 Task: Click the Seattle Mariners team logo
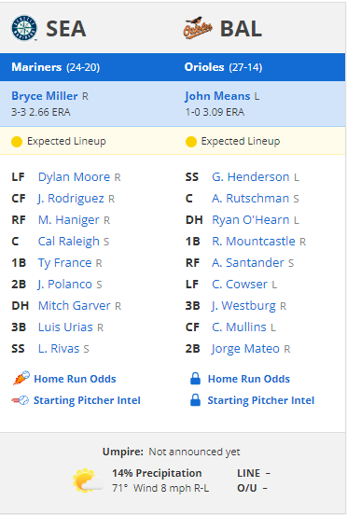[24, 28]
